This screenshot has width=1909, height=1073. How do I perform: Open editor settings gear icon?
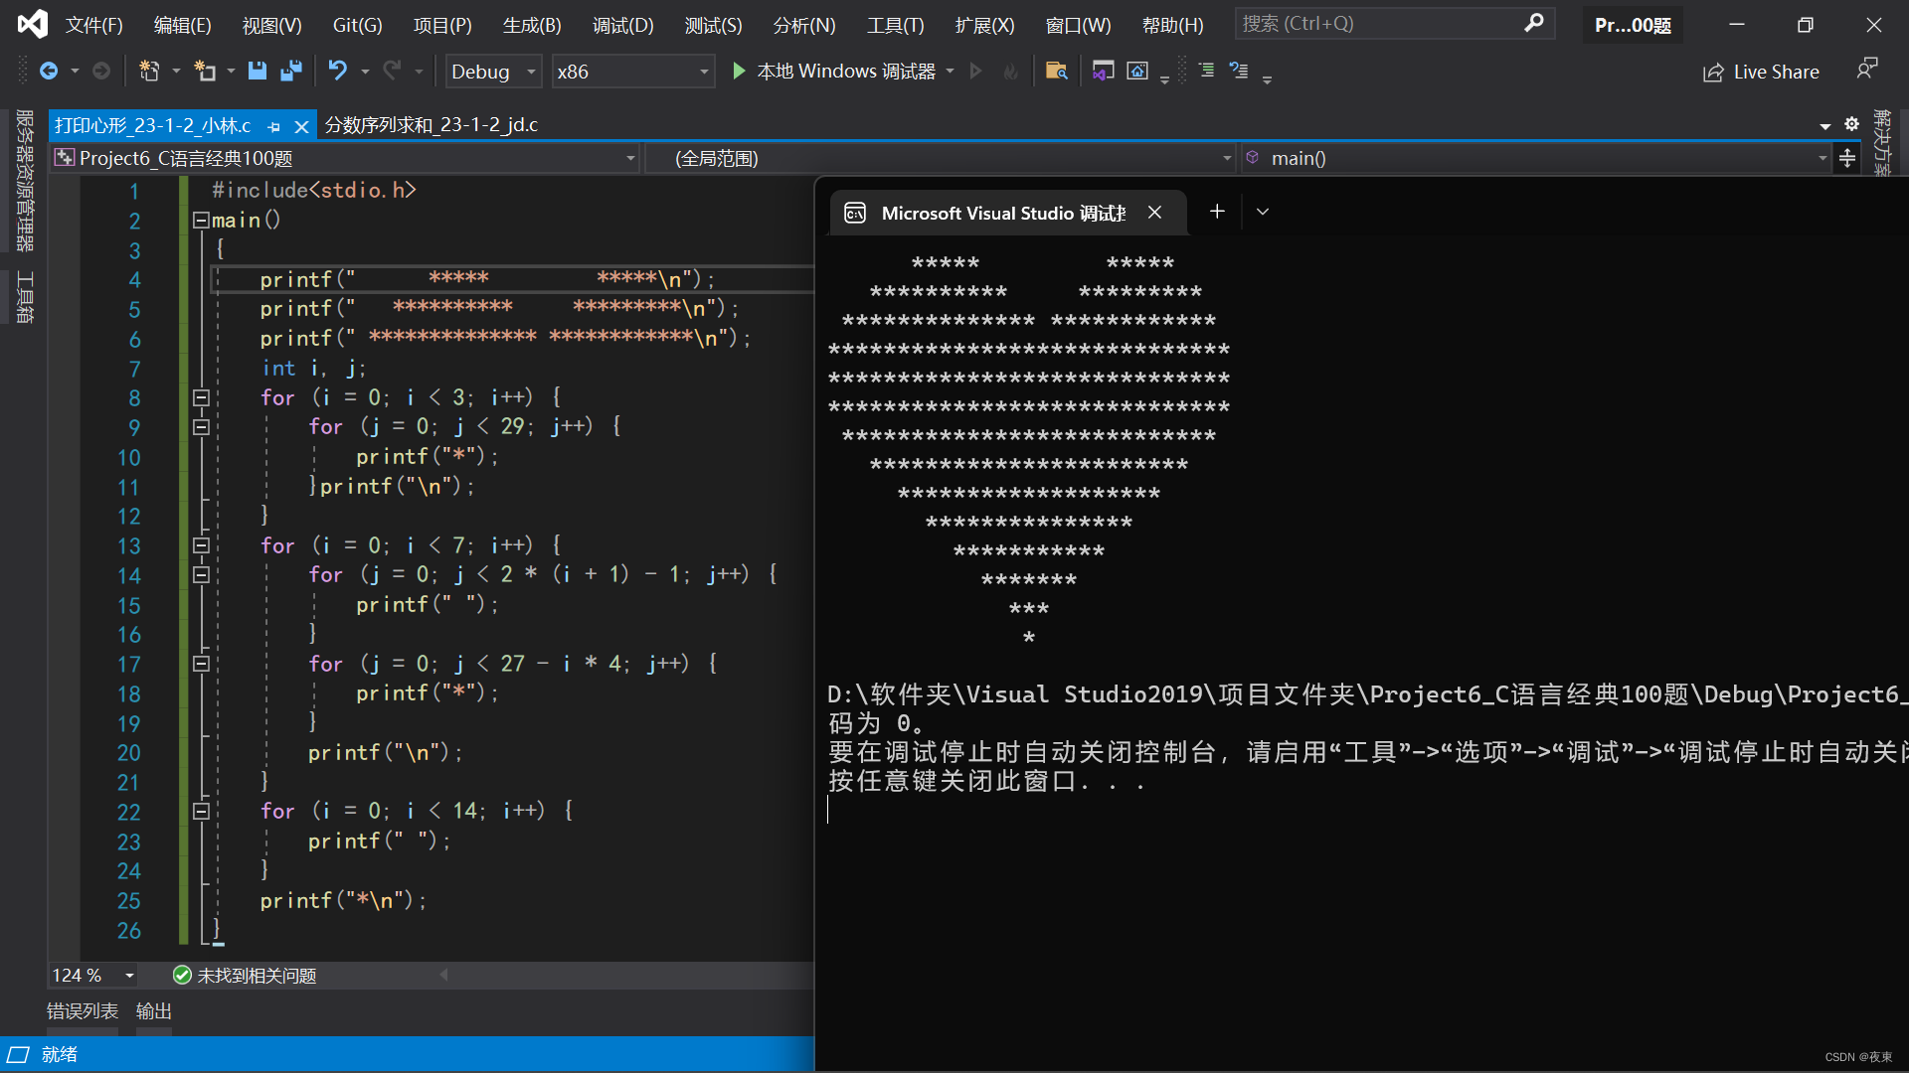(x=1851, y=124)
